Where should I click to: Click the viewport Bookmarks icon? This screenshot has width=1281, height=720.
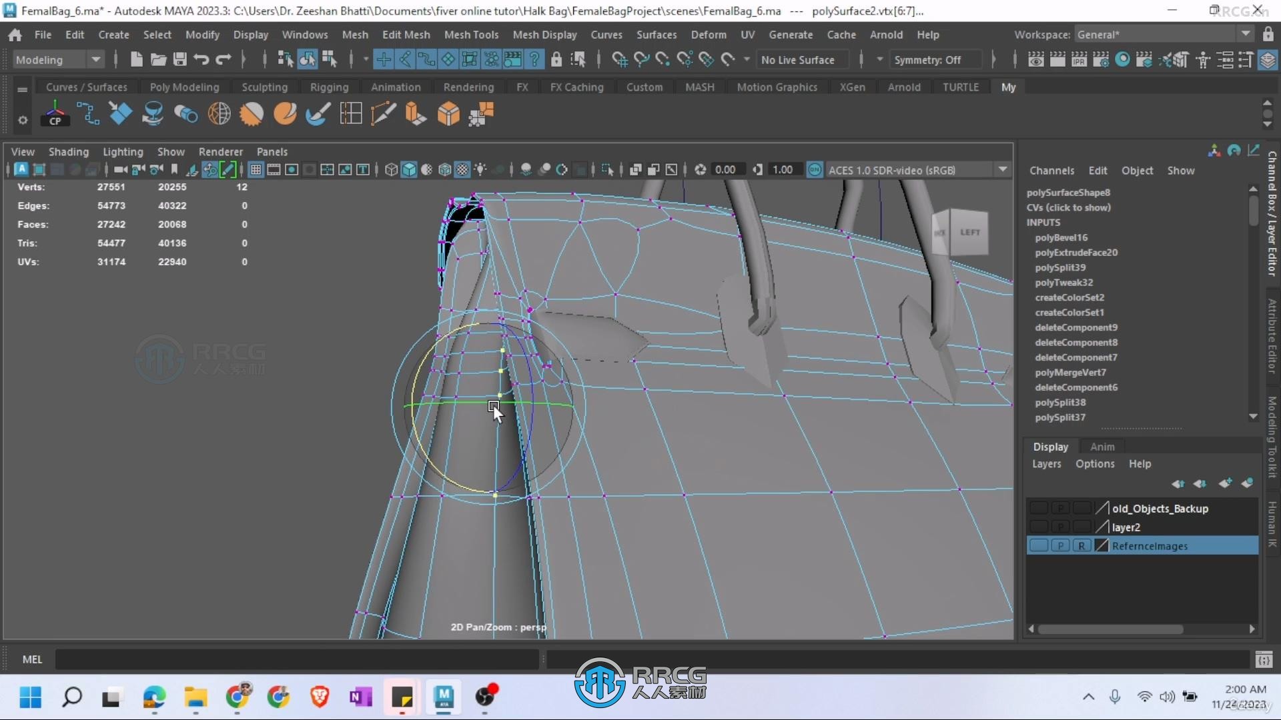pyautogui.click(x=174, y=169)
